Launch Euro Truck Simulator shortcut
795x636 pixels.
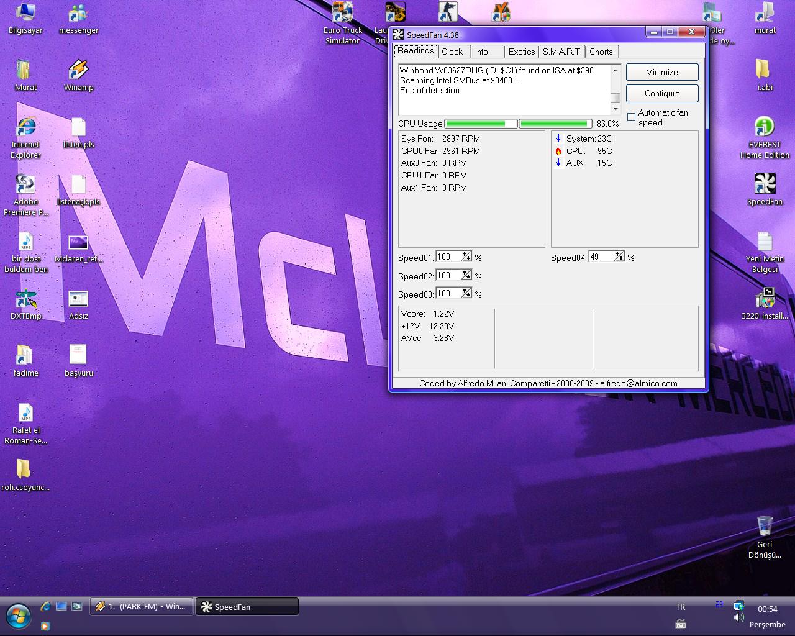pos(342,23)
